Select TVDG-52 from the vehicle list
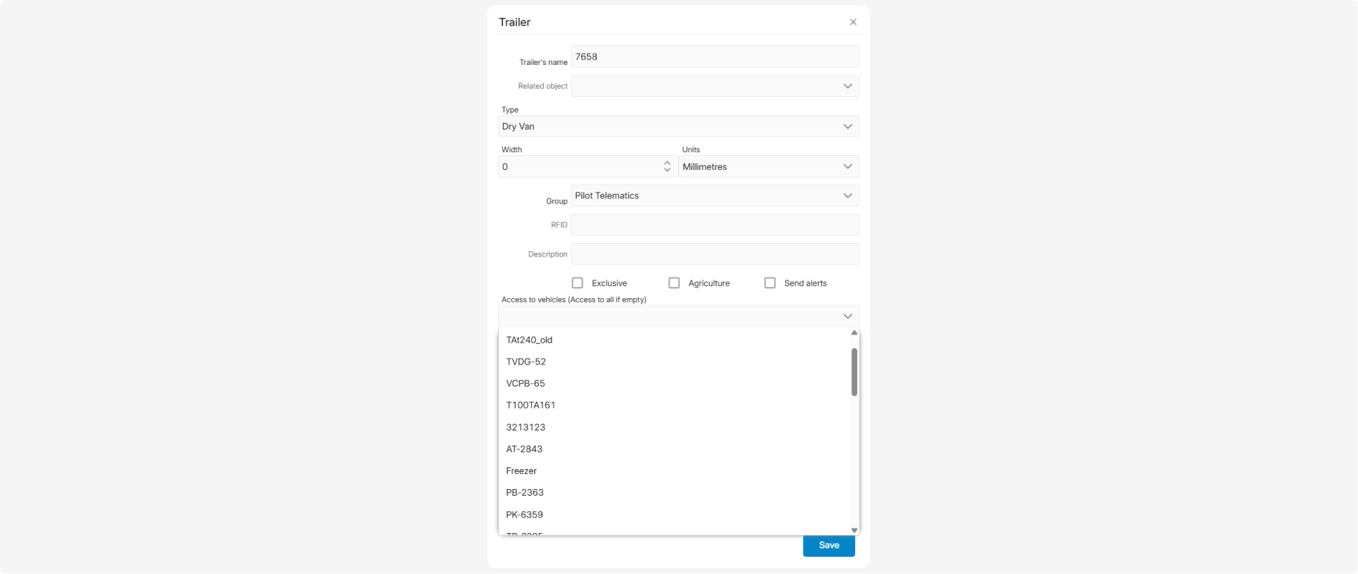This screenshot has height=574, width=1358. pyautogui.click(x=675, y=362)
